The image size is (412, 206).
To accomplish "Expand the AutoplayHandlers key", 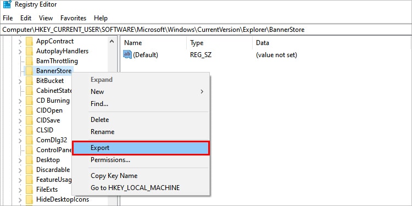I will [x=20, y=51].
